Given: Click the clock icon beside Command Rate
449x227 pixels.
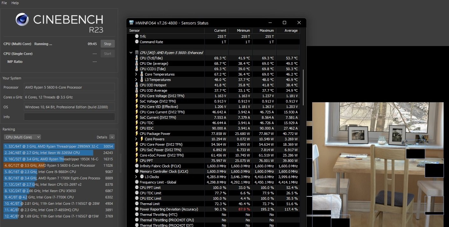Looking at the screenshot, I should [137, 42].
